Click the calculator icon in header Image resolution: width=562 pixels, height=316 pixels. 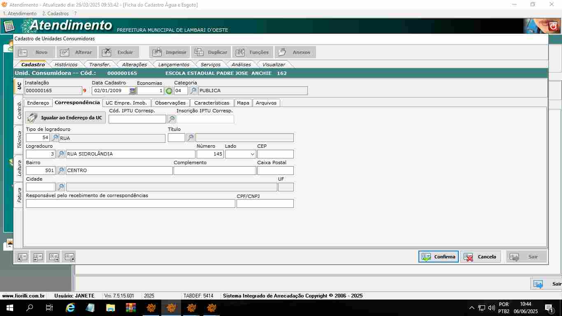pos(9,26)
